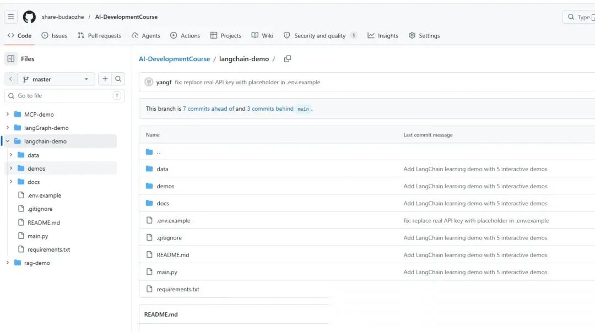The width and height of the screenshot is (595, 332).
Task: Click the file icon of .gitignore in file list
Action: pos(149,237)
